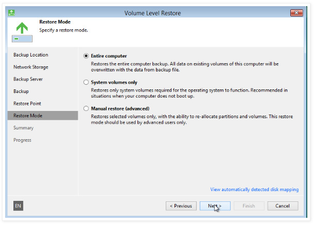Jump to the Restore Point step

(28, 104)
